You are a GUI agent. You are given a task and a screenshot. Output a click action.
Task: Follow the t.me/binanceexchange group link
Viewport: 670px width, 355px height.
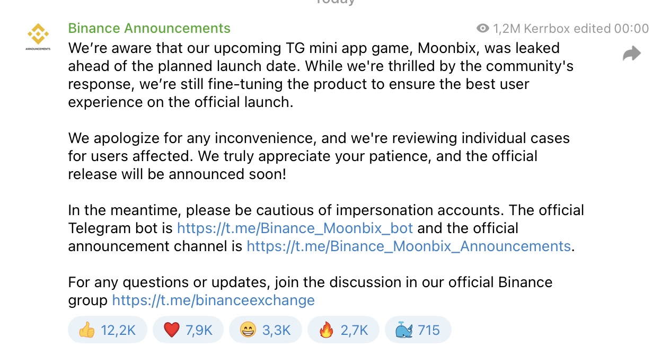[x=213, y=300]
